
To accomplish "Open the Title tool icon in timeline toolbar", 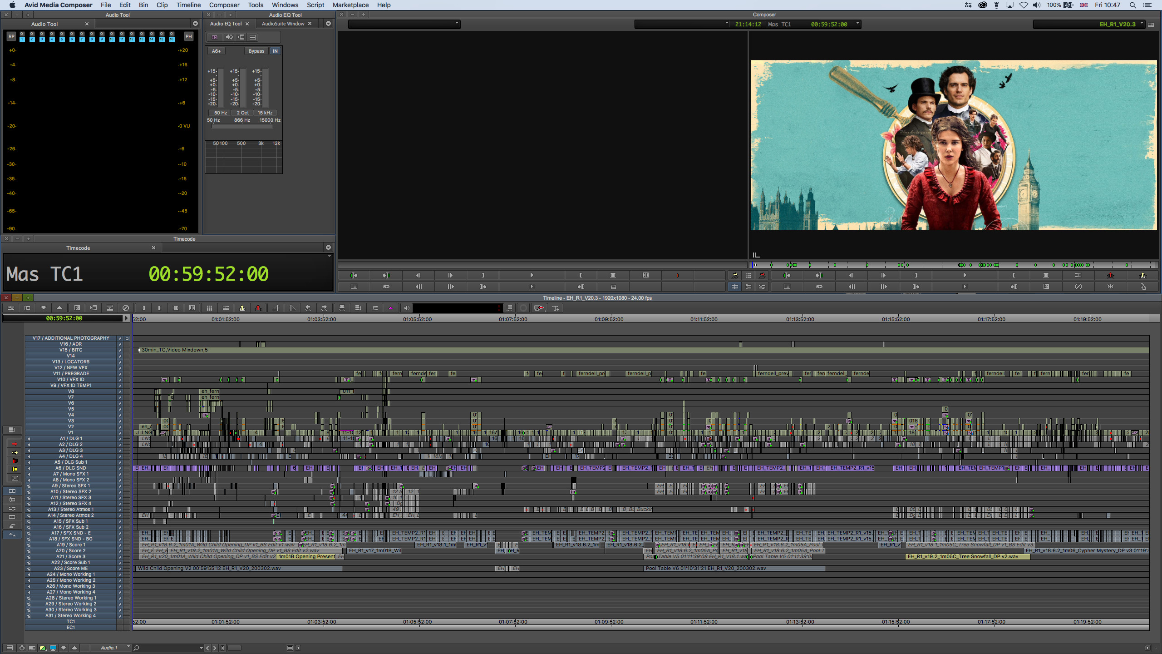I will 556,308.
